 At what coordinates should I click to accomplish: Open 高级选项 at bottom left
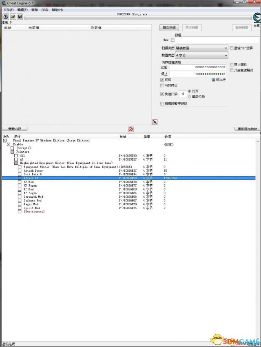click(x=9, y=344)
